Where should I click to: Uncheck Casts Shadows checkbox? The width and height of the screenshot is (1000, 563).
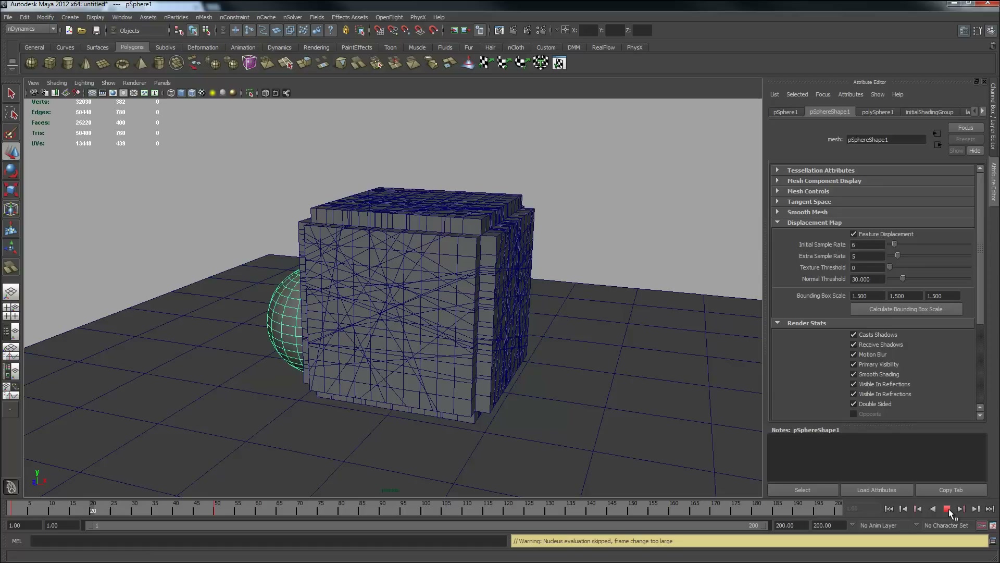coord(853,335)
